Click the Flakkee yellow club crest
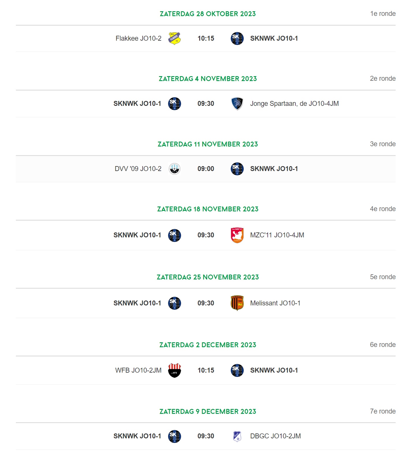 pos(174,39)
